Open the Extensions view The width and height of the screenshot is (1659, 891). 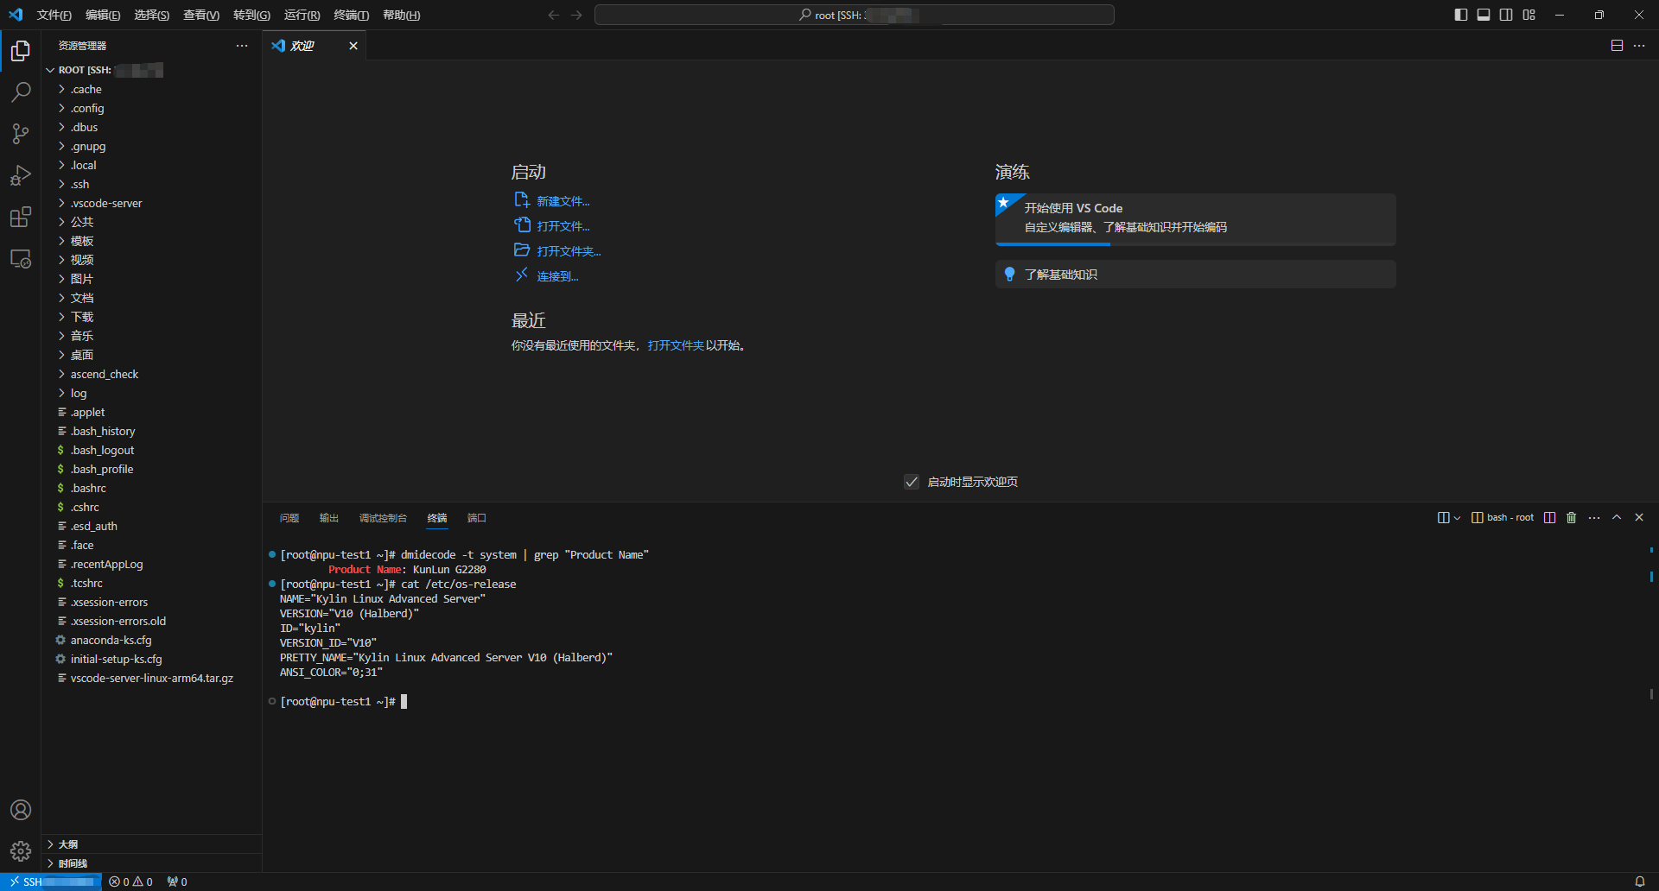(x=21, y=217)
